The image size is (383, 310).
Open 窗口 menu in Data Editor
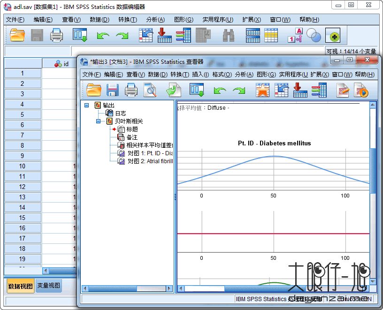(280, 20)
